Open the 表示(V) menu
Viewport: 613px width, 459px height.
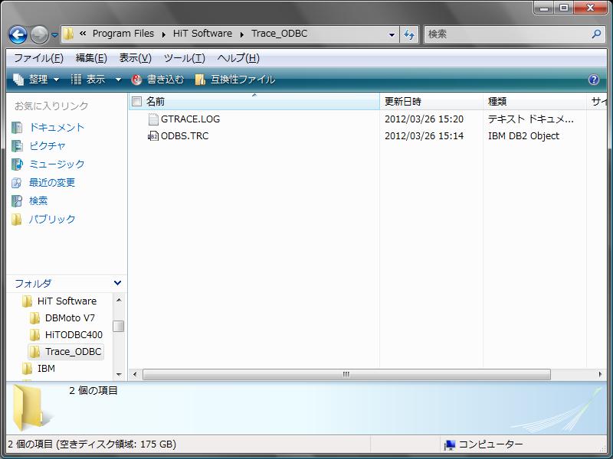point(135,58)
